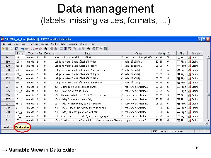Click the Show All Variables icon
Image resolution: width=211 pixels, height=158 pixels.
[x=83, y=49]
